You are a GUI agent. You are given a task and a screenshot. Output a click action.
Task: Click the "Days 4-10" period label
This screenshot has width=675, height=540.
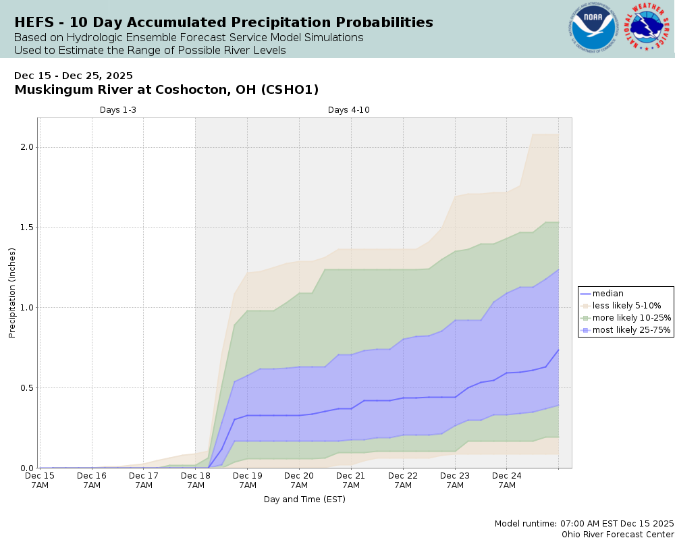349,110
